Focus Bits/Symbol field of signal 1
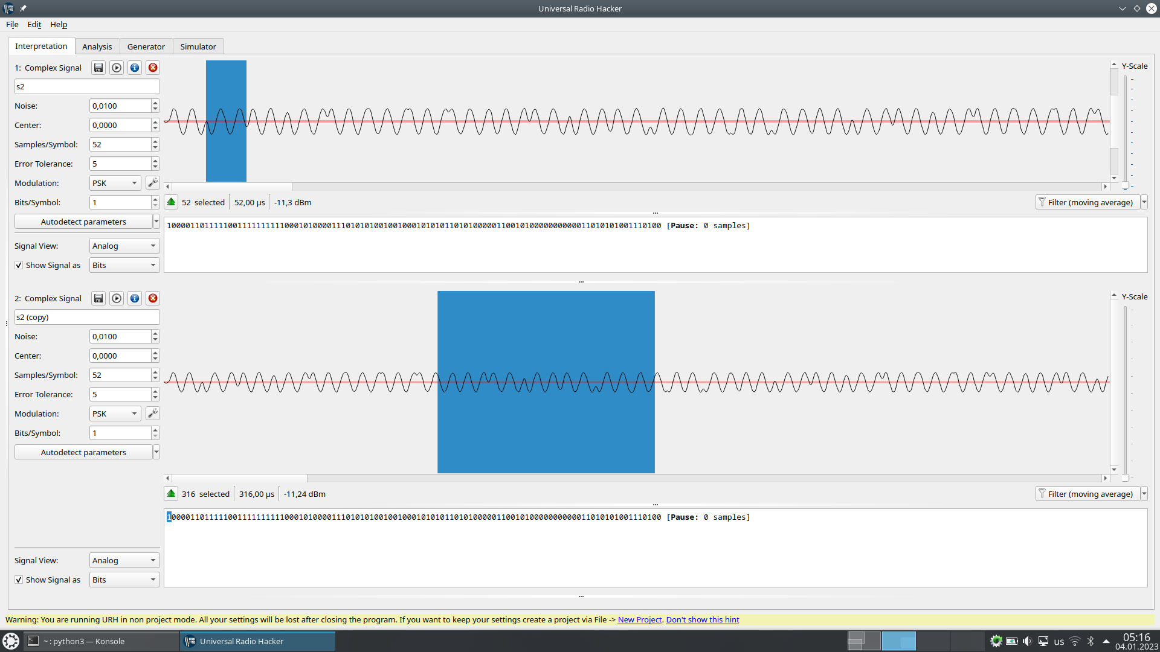This screenshot has height=652, width=1160. pyautogui.click(x=120, y=202)
